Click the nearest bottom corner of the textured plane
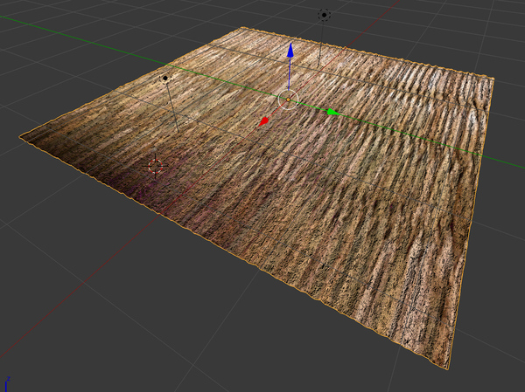This screenshot has height=392, width=525. tap(450, 366)
